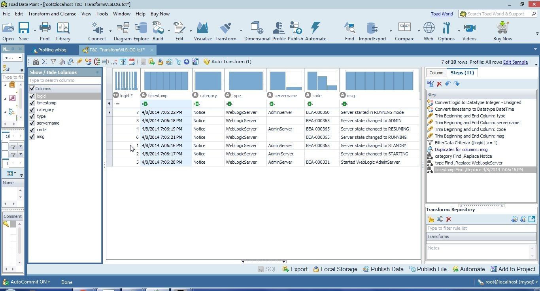Open the Transform dropdown arrow
This screenshot has height=291, width=540.
point(240,31)
